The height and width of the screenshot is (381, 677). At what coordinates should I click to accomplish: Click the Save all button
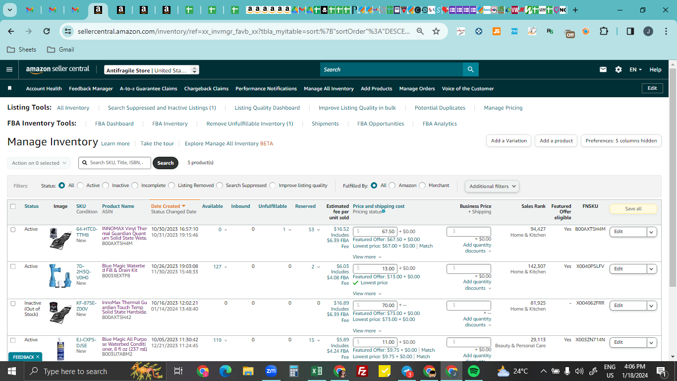click(x=633, y=209)
